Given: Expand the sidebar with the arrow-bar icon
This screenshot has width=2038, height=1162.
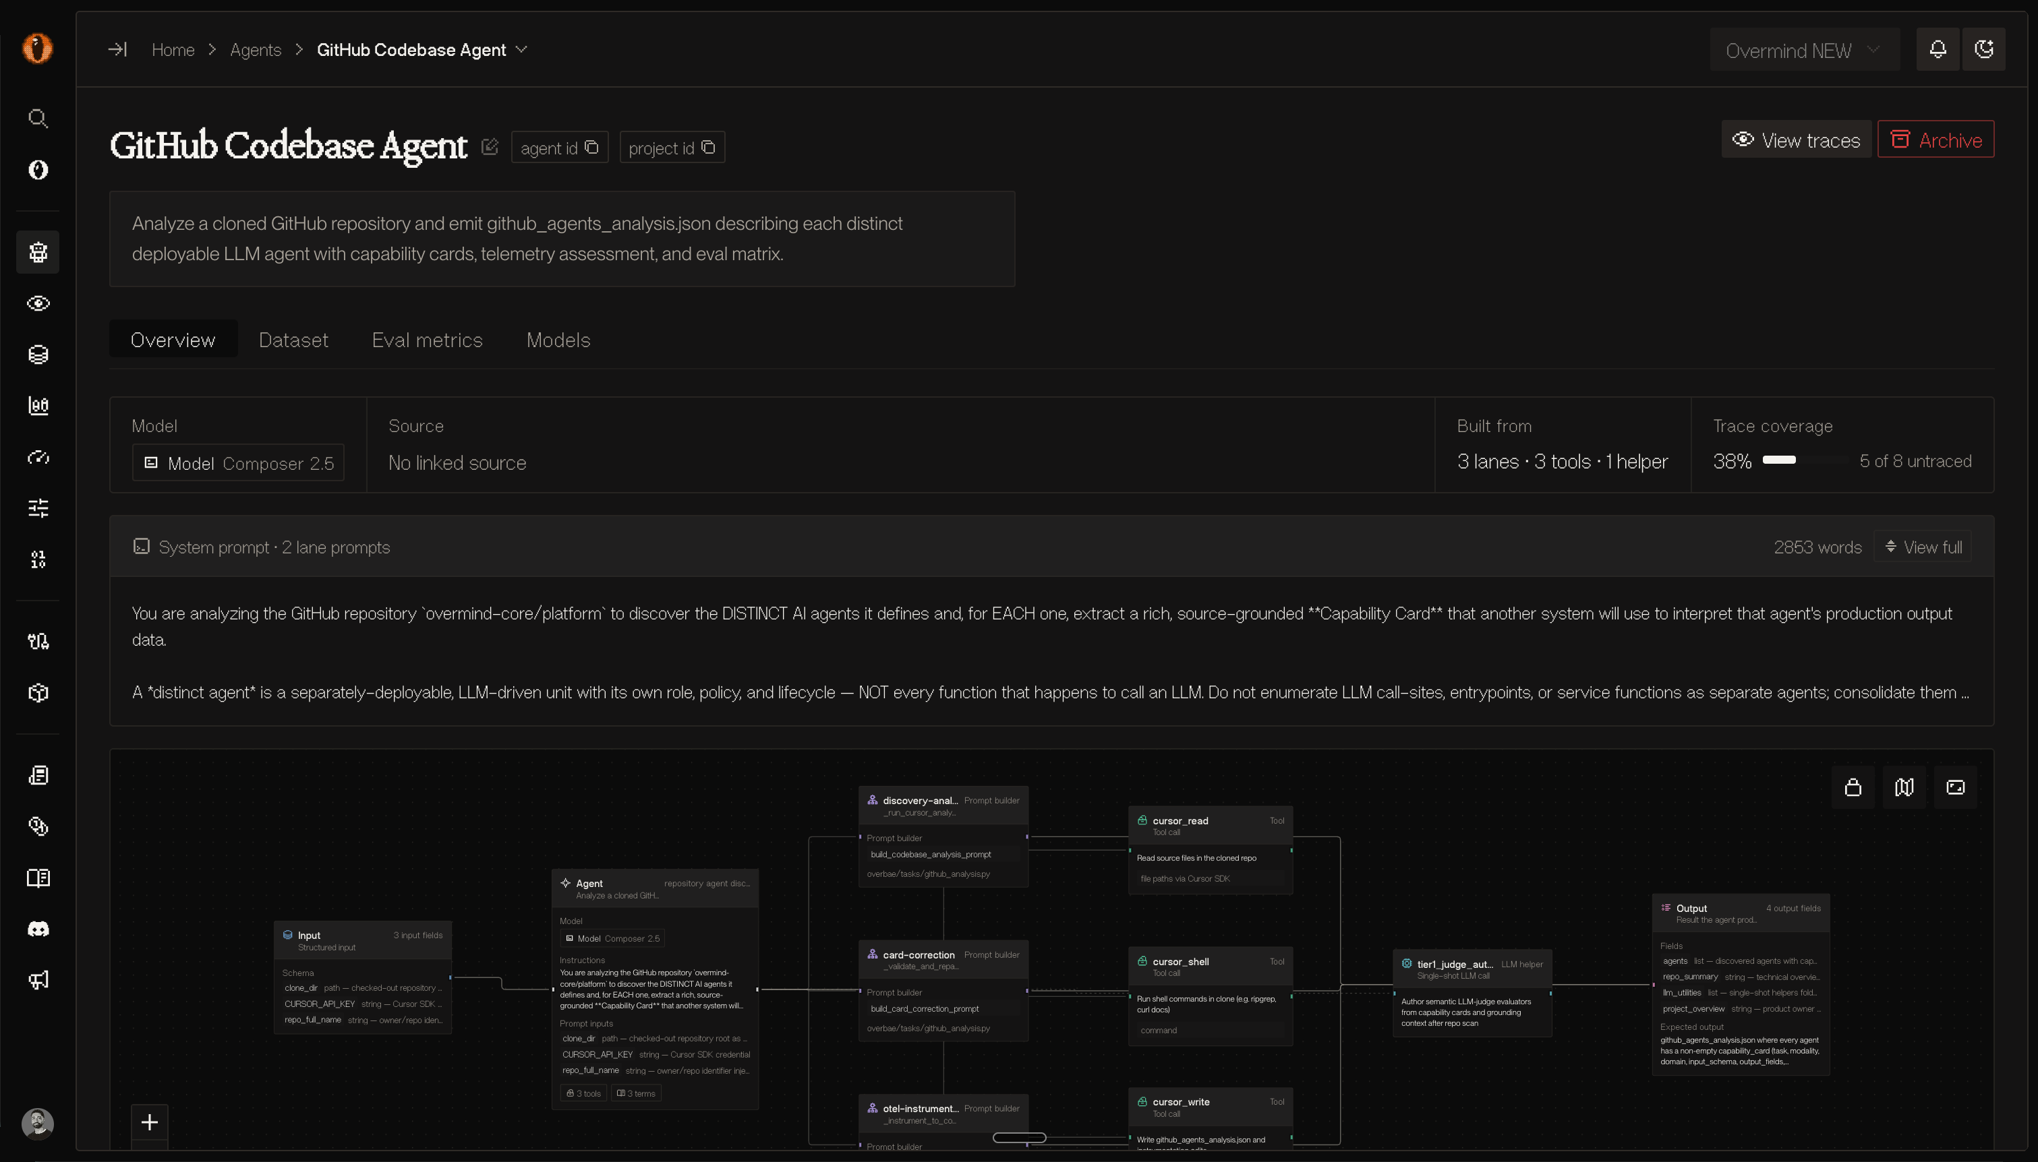Looking at the screenshot, I should pyautogui.click(x=117, y=49).
